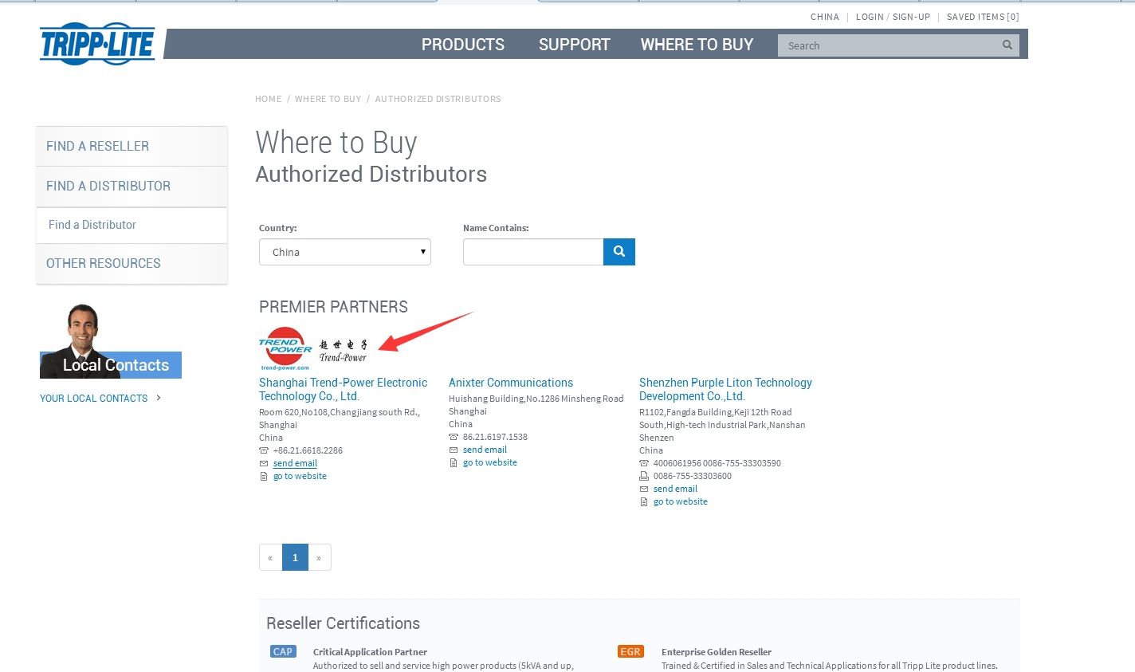Click envelope icon beside Anixter send email
The height and width of the screenshot is (672, 1135).
point(454,450)
